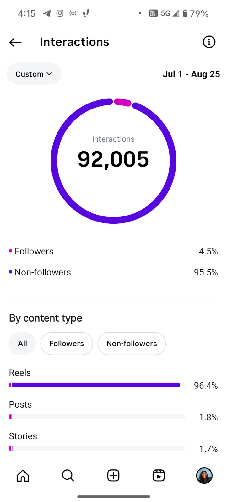Open the profile picture avatar

pos(204,476)
